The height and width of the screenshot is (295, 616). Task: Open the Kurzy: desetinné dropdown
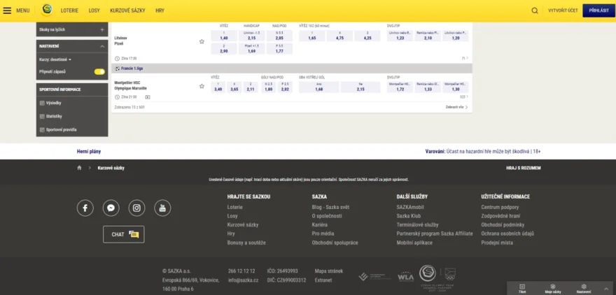55,59
